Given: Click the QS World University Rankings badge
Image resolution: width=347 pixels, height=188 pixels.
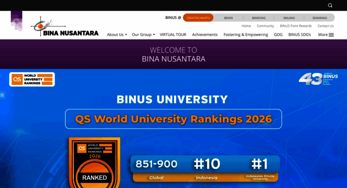Looking at the screenshot, I should tap(32, 79).
